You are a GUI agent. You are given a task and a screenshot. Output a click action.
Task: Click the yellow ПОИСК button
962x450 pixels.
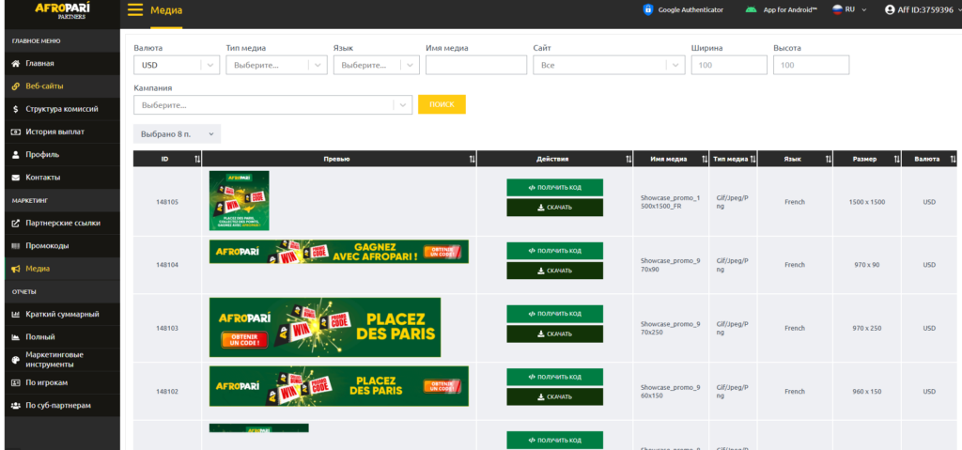coord(442,104)
